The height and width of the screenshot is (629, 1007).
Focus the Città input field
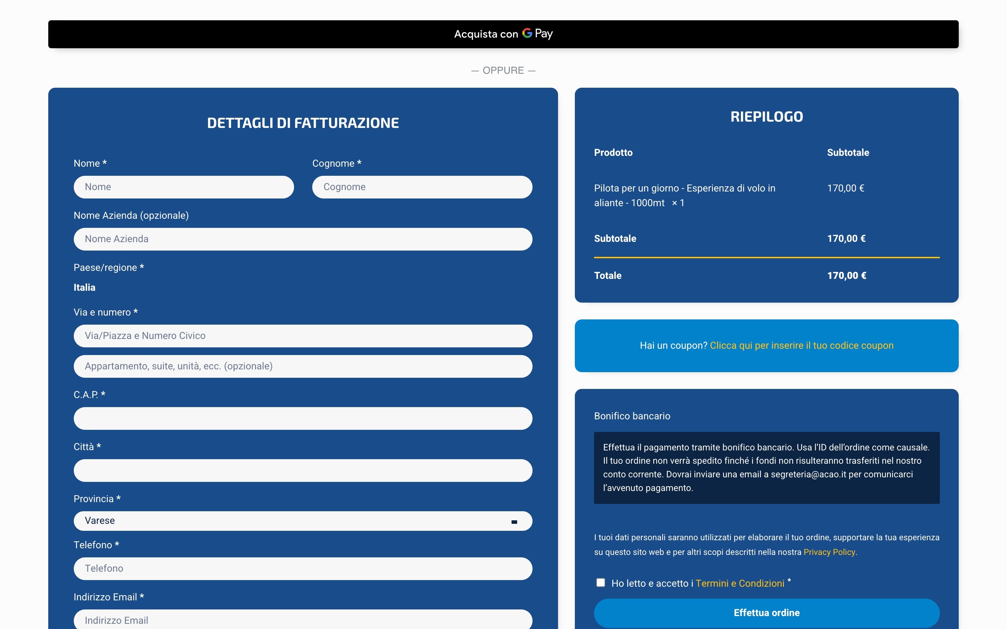click(303, 470)
